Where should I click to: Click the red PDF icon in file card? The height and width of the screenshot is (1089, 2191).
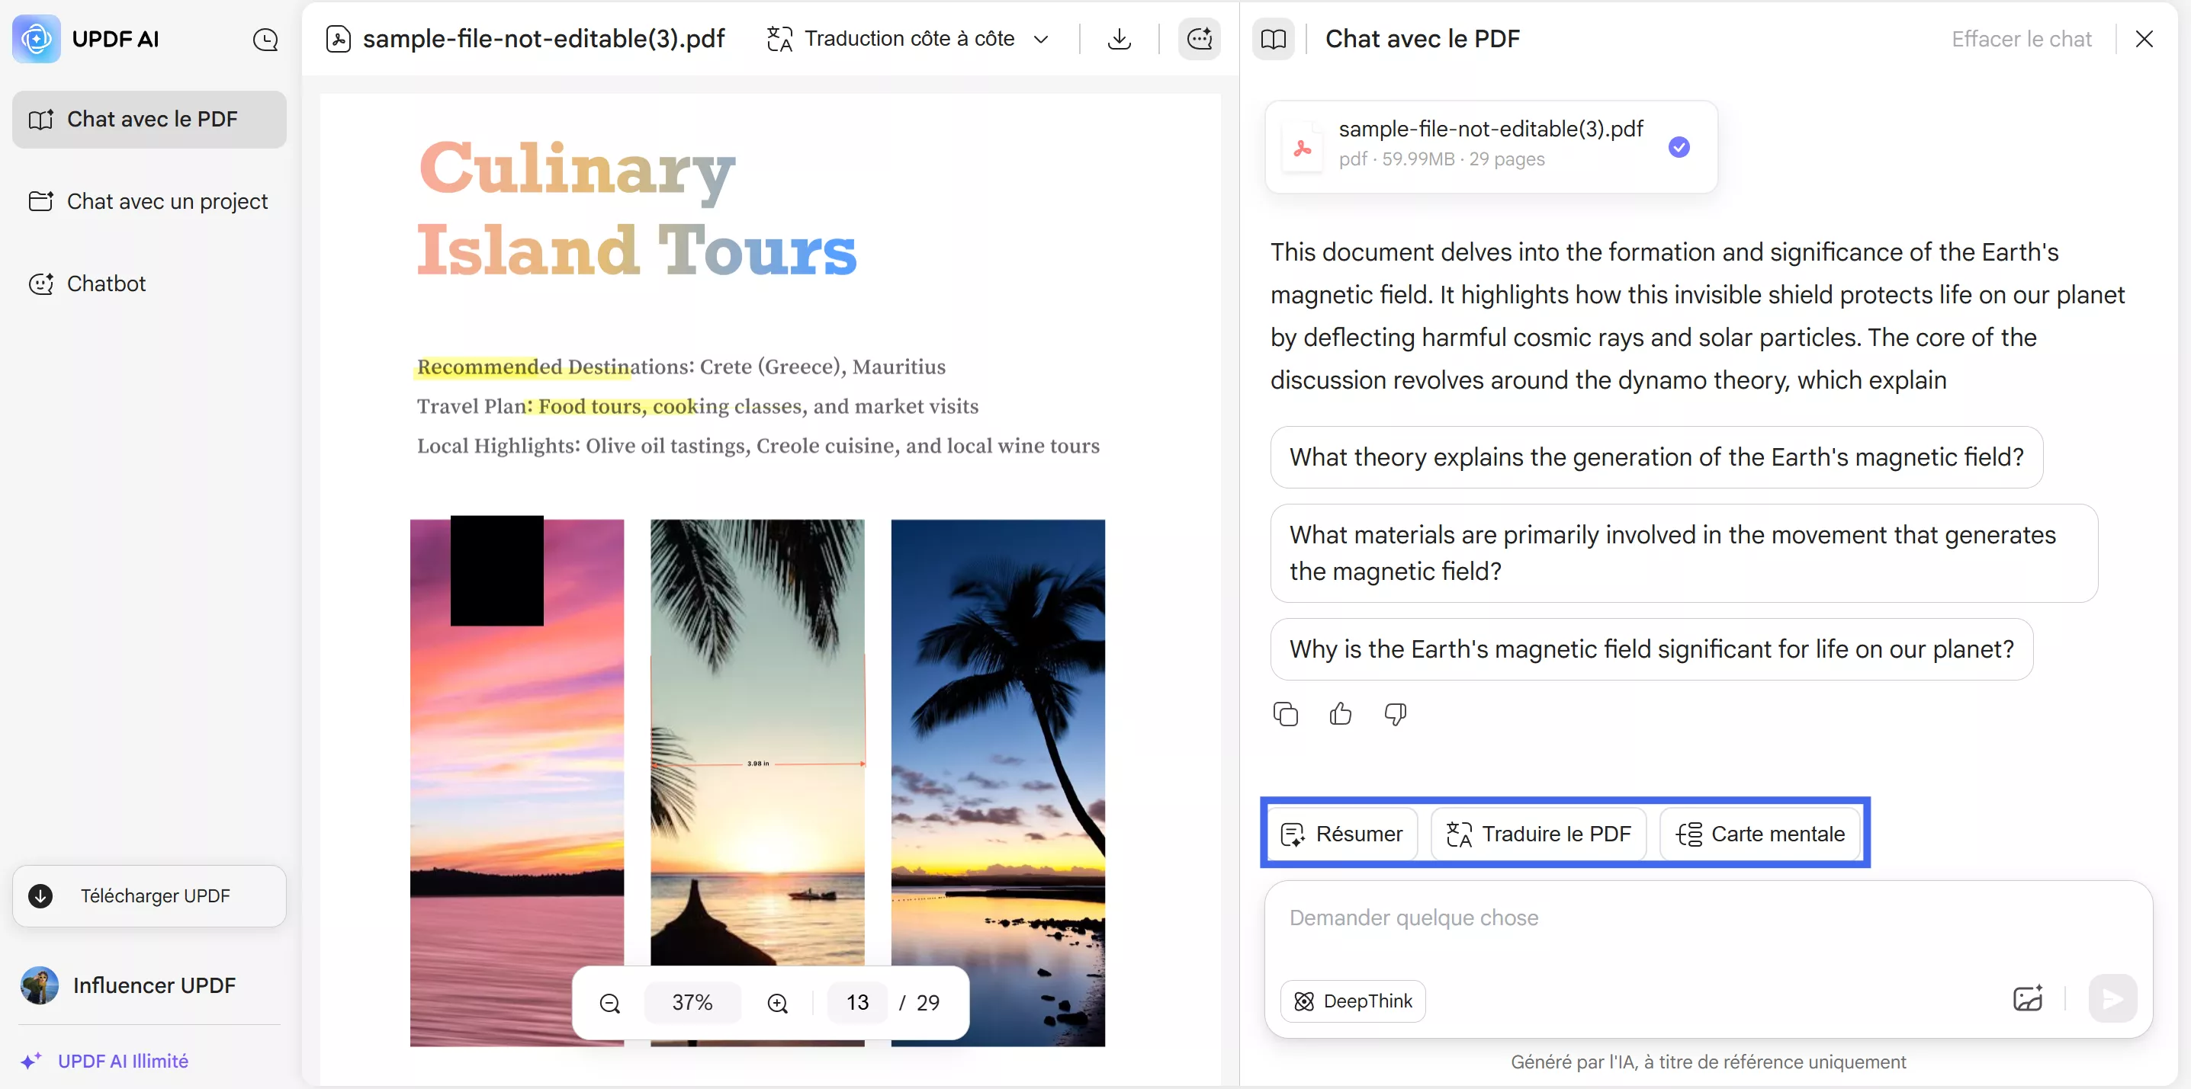(1303, 147)
